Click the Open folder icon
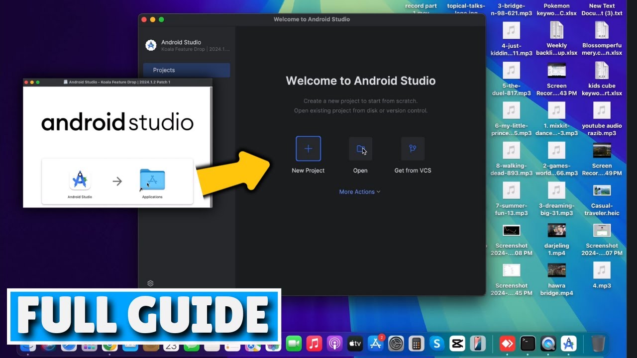The width and height of the screenshot is (637, 358). 360,149
